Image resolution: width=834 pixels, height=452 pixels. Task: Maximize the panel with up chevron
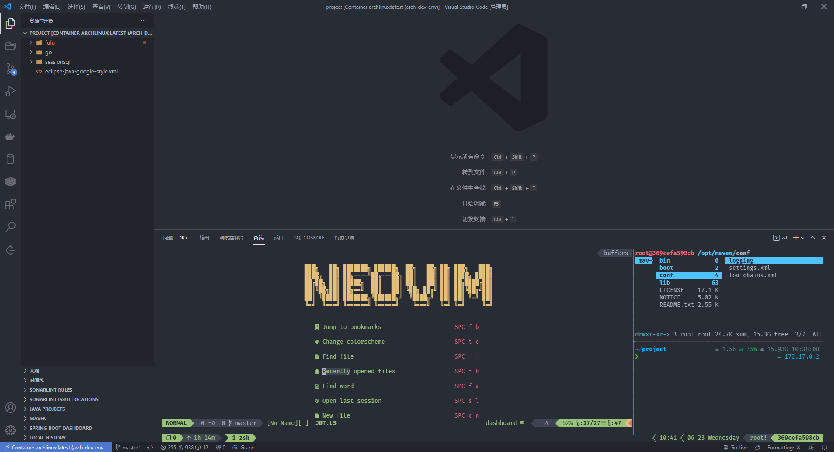pyautogui.click(x=813, y=238)
